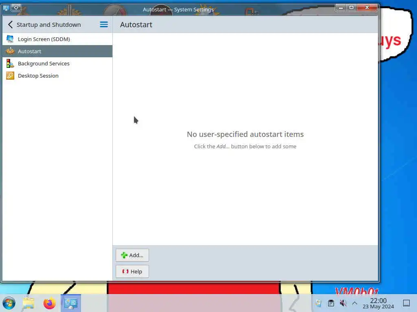This screenshot has height=312, width=417.
Task: Click the Login Screen (SDDM) monitor icon
Action: pos(10,39)
